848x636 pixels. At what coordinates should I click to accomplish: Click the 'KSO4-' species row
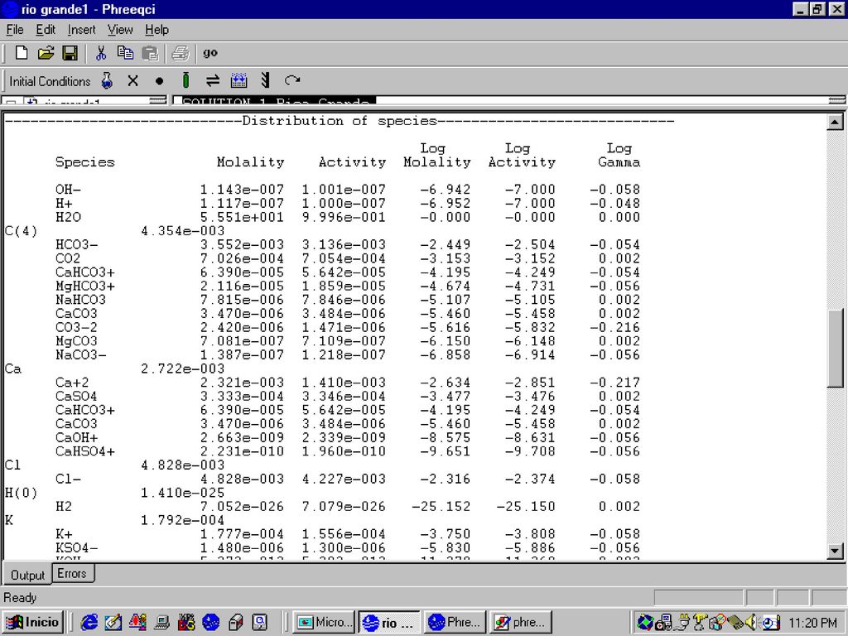(x=347, y=548)
